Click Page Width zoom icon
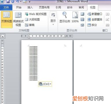The width and height of the screenshot is (111, 104). point(82,25)
